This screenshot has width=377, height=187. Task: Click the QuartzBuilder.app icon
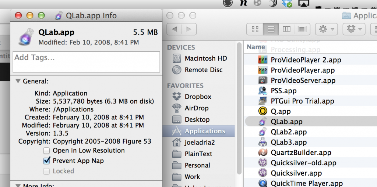click(x=263, y=152)
